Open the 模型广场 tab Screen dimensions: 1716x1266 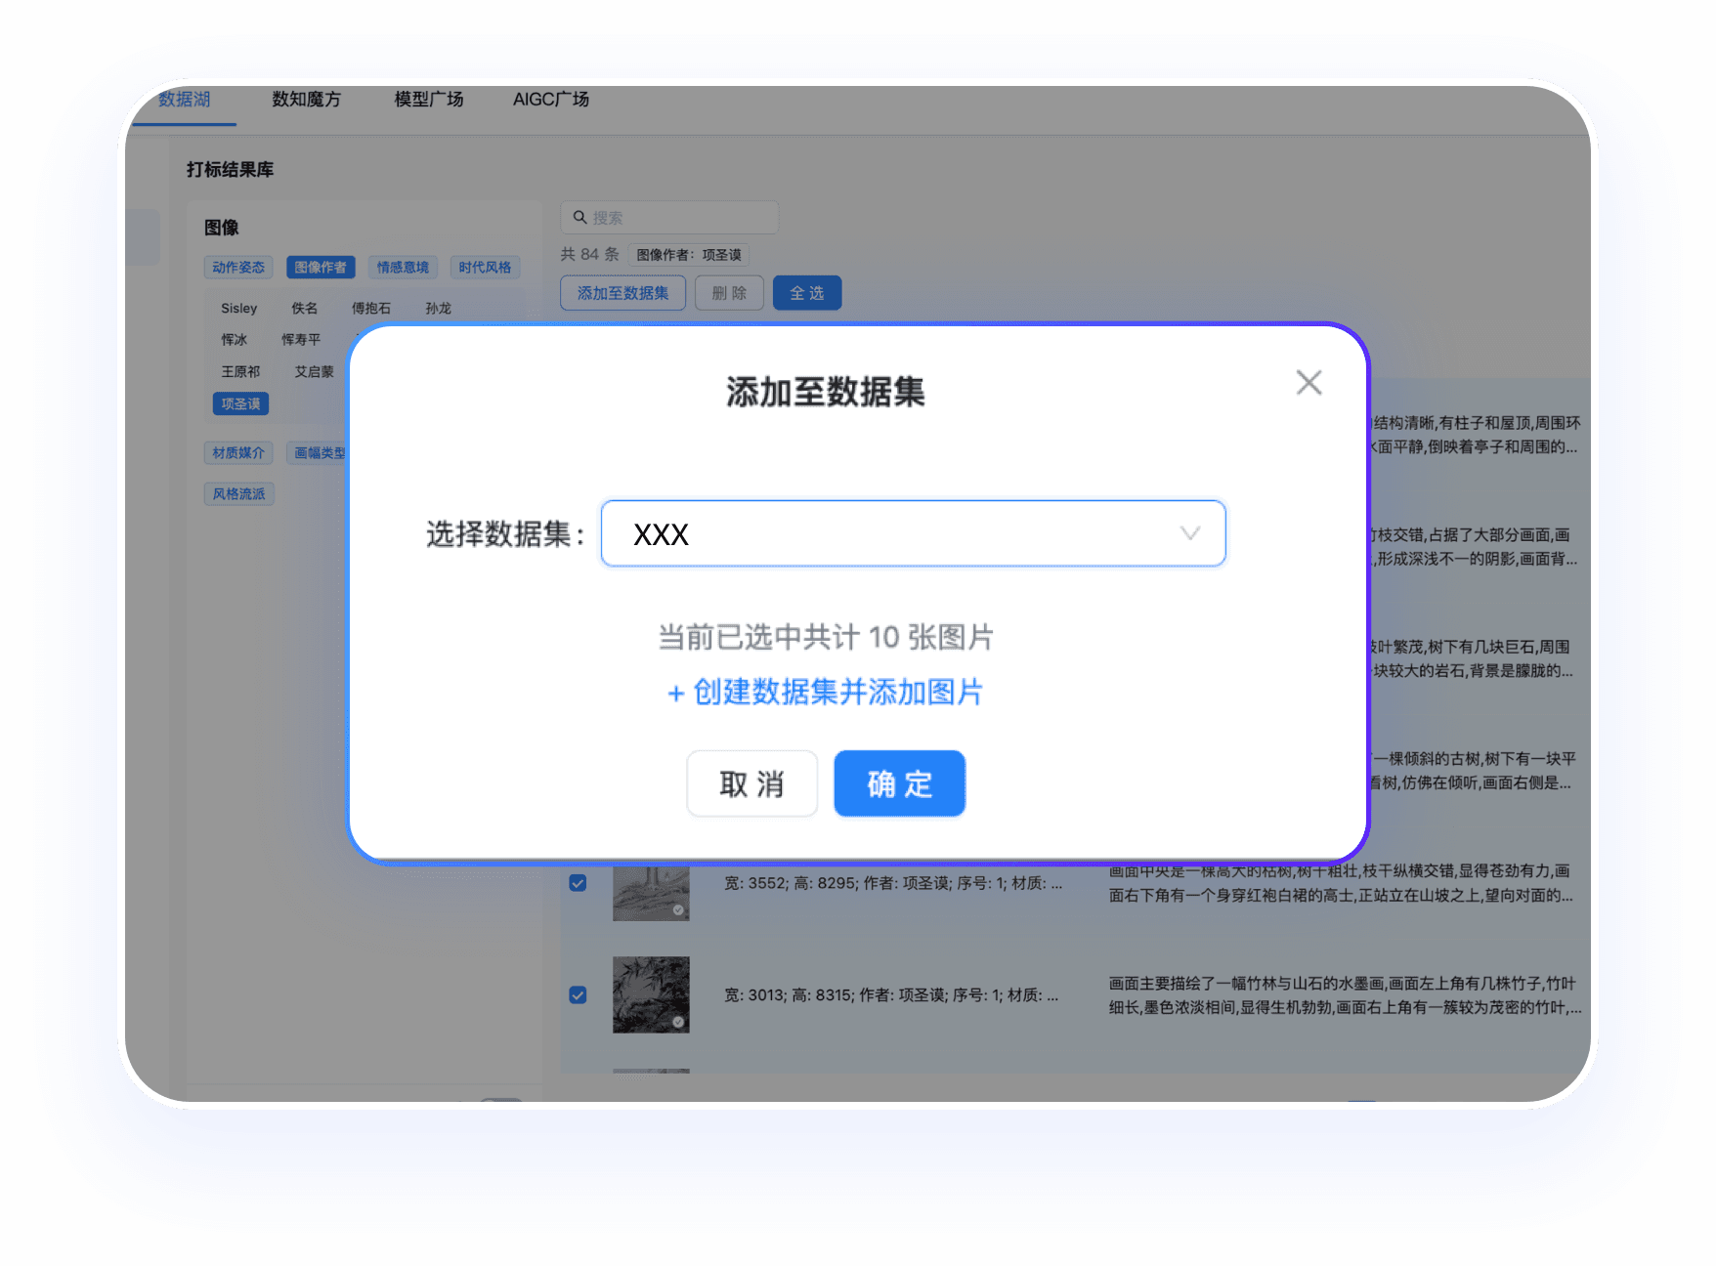pos(428,100)
